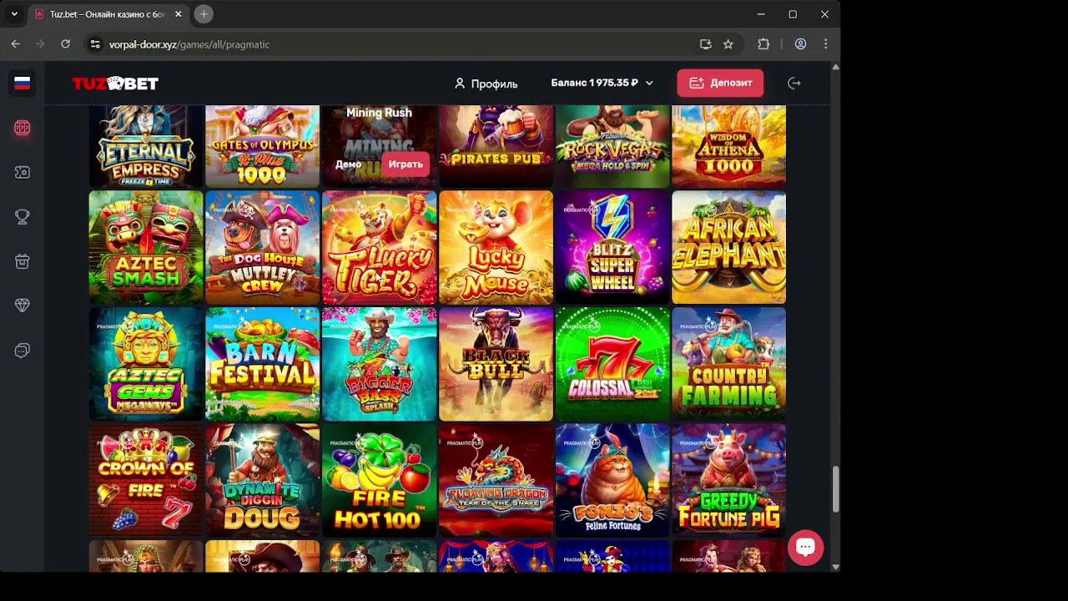Open the Colossal Cash Zone game

[x=612, y=364]
